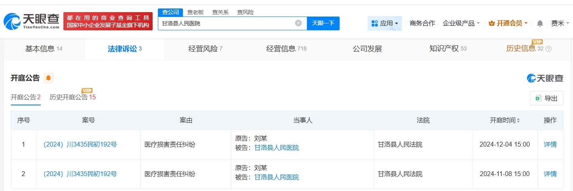Open the 应用 dropdown menu
The image size is (573, 191).
384,23
